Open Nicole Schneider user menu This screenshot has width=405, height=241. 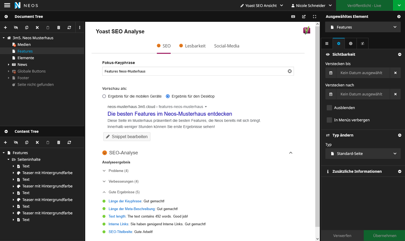[x=312, y=5]
